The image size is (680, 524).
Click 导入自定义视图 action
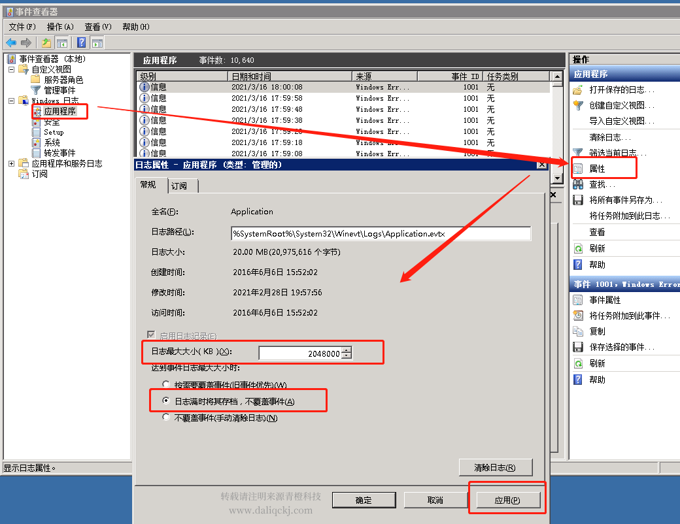tap(621, 121)
